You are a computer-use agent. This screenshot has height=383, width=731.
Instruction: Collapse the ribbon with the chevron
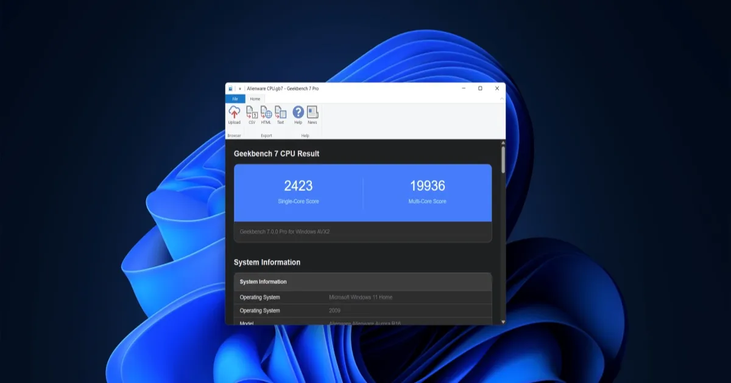tap(502, 98)
